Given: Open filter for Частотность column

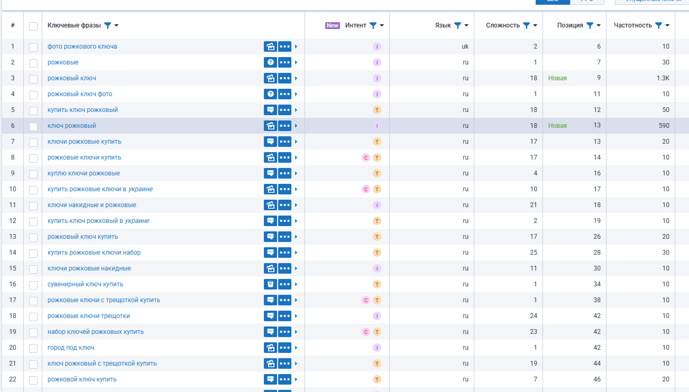Looking at the screenshot, I should point(659,25).
